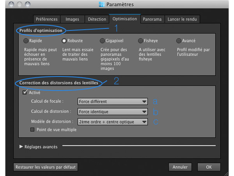The image size is (234, 176).
Task: Click the "Calcul de distorsion :" label
Action: 51,111
